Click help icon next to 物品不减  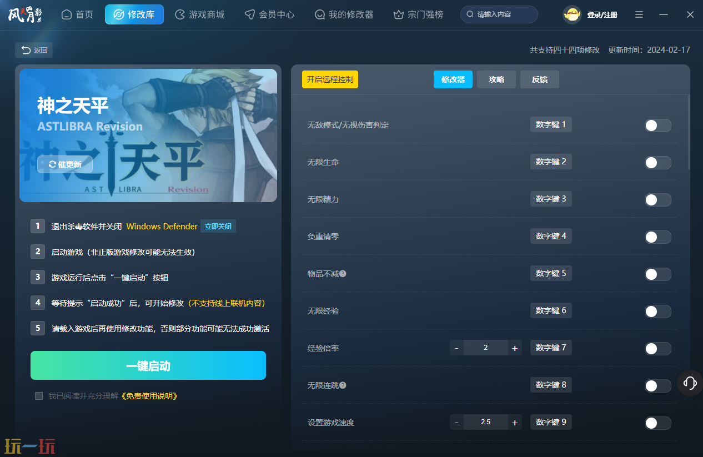point(343,274)
